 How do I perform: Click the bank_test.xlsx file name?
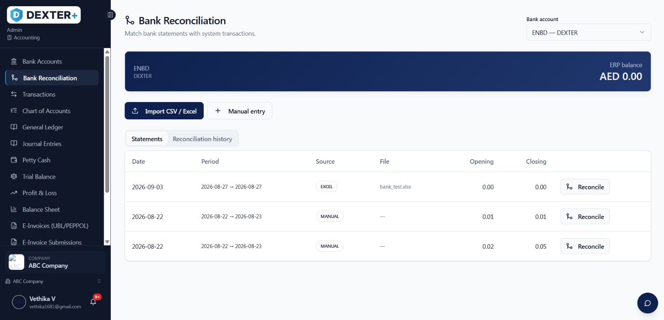[x=395, y=187]
